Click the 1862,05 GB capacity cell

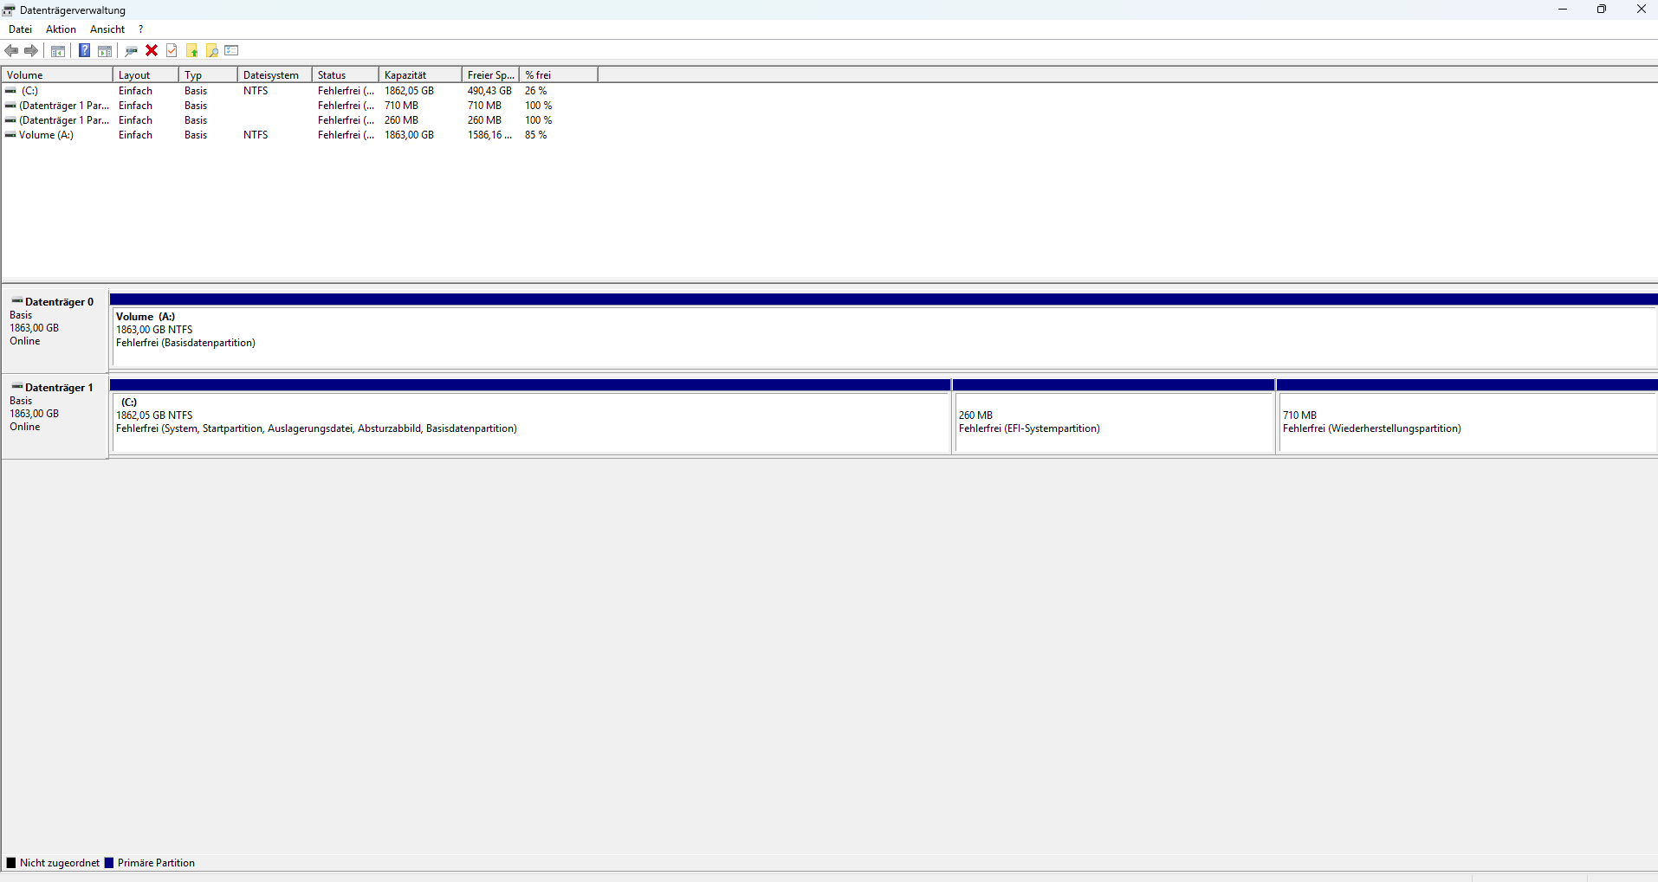(x=409, y=91)
